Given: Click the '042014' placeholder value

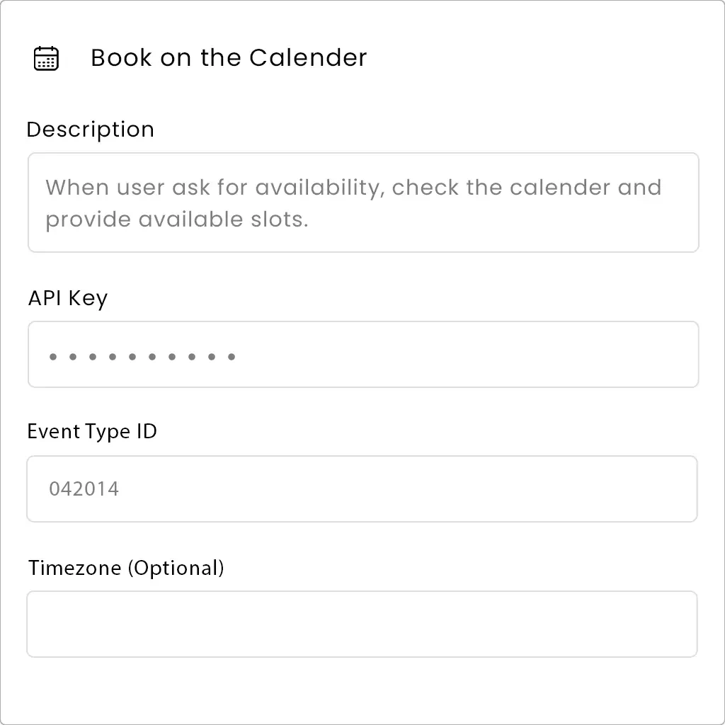Looking at the screenshot, I should 84,489.
